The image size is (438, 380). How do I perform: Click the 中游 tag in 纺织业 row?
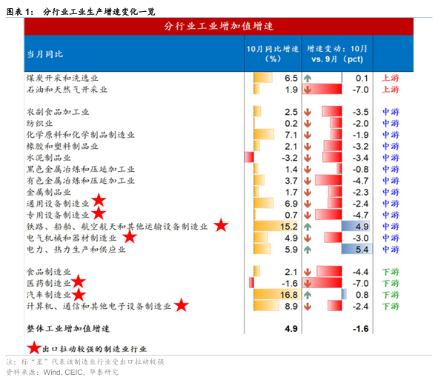(x=391, y=124)
